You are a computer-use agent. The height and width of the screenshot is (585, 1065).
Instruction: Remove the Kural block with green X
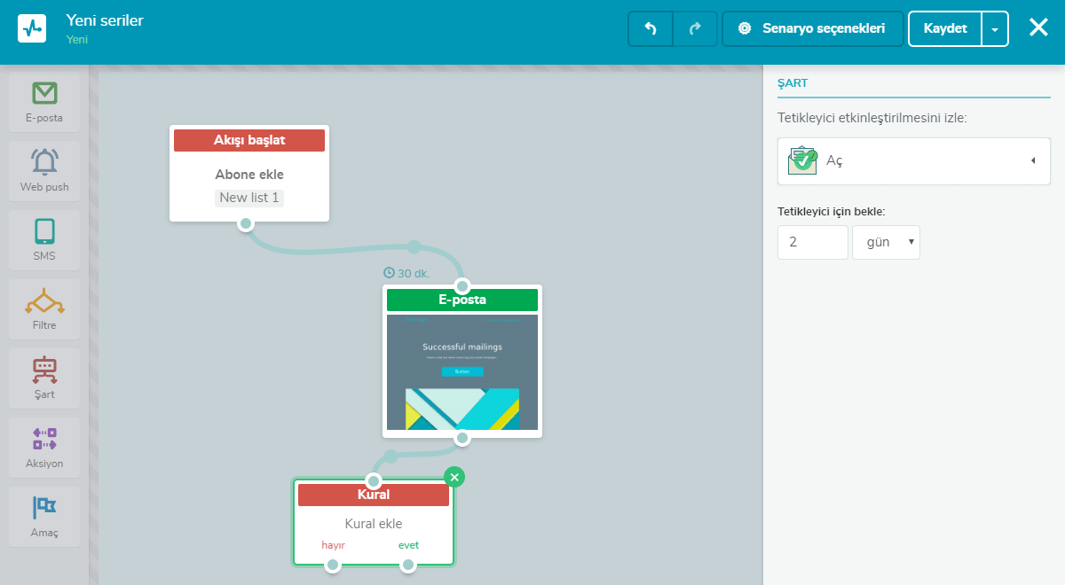click(454, 477)
